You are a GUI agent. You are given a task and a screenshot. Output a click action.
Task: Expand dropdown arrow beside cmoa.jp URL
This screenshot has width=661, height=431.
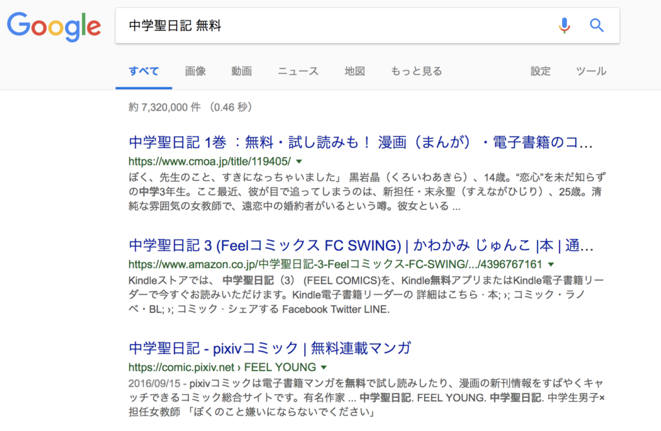[300, 162]
